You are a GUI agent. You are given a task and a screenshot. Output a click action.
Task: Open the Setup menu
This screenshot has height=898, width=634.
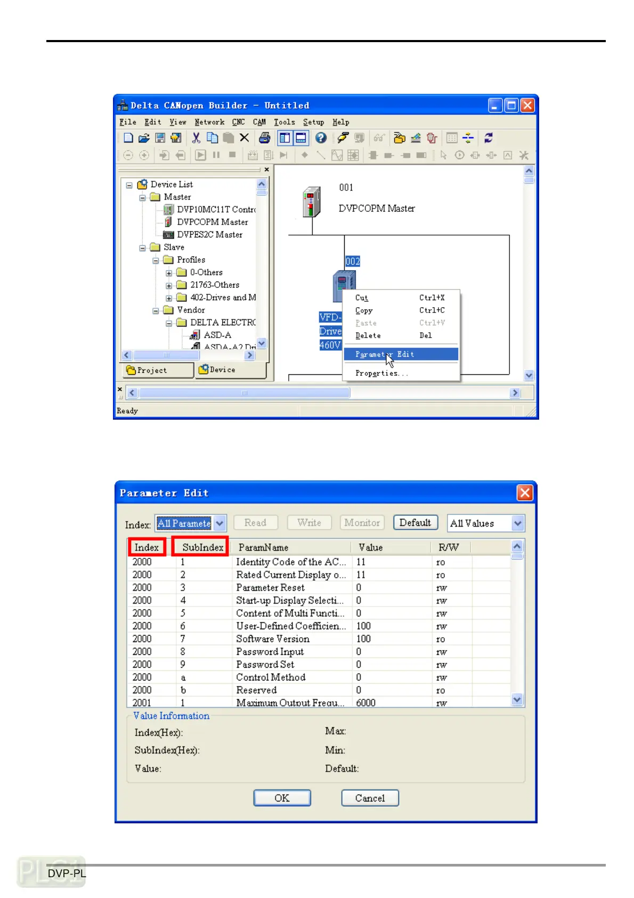[x=314, y=122]
